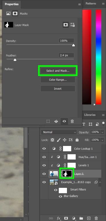The width and height of the screenshot is (106, 221).
Task: Click the Apply Mask icon
Action: tap(56, 121)
